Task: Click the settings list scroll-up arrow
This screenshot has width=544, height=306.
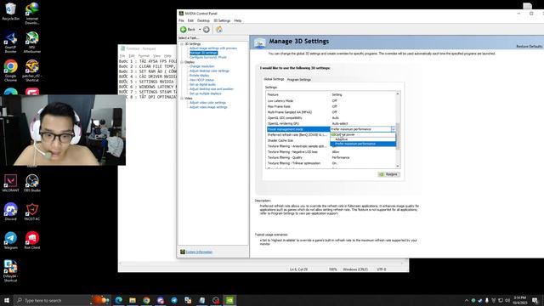Action: tap(398, 94)
